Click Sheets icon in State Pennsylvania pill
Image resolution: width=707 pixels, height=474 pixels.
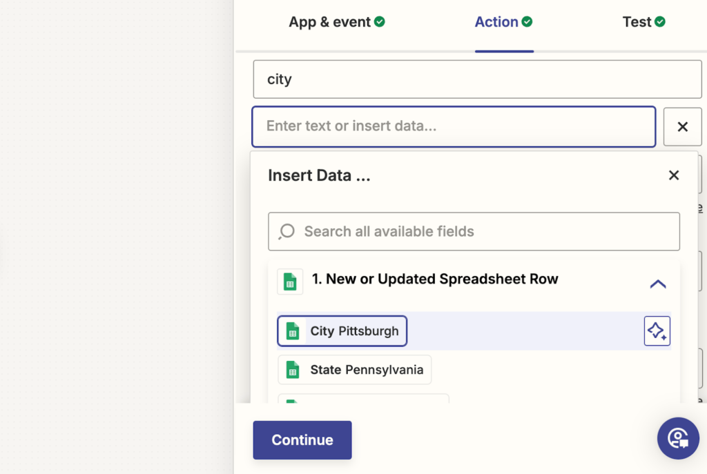[293, 370]
